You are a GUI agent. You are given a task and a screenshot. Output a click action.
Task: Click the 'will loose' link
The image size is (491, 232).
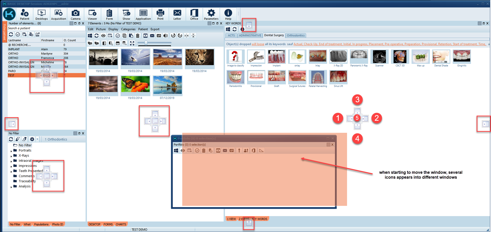[258, 44]
